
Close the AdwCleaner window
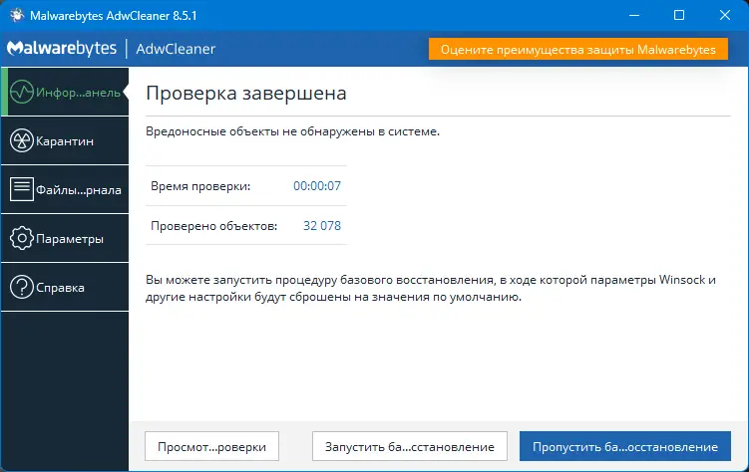(x=725, y=15)
